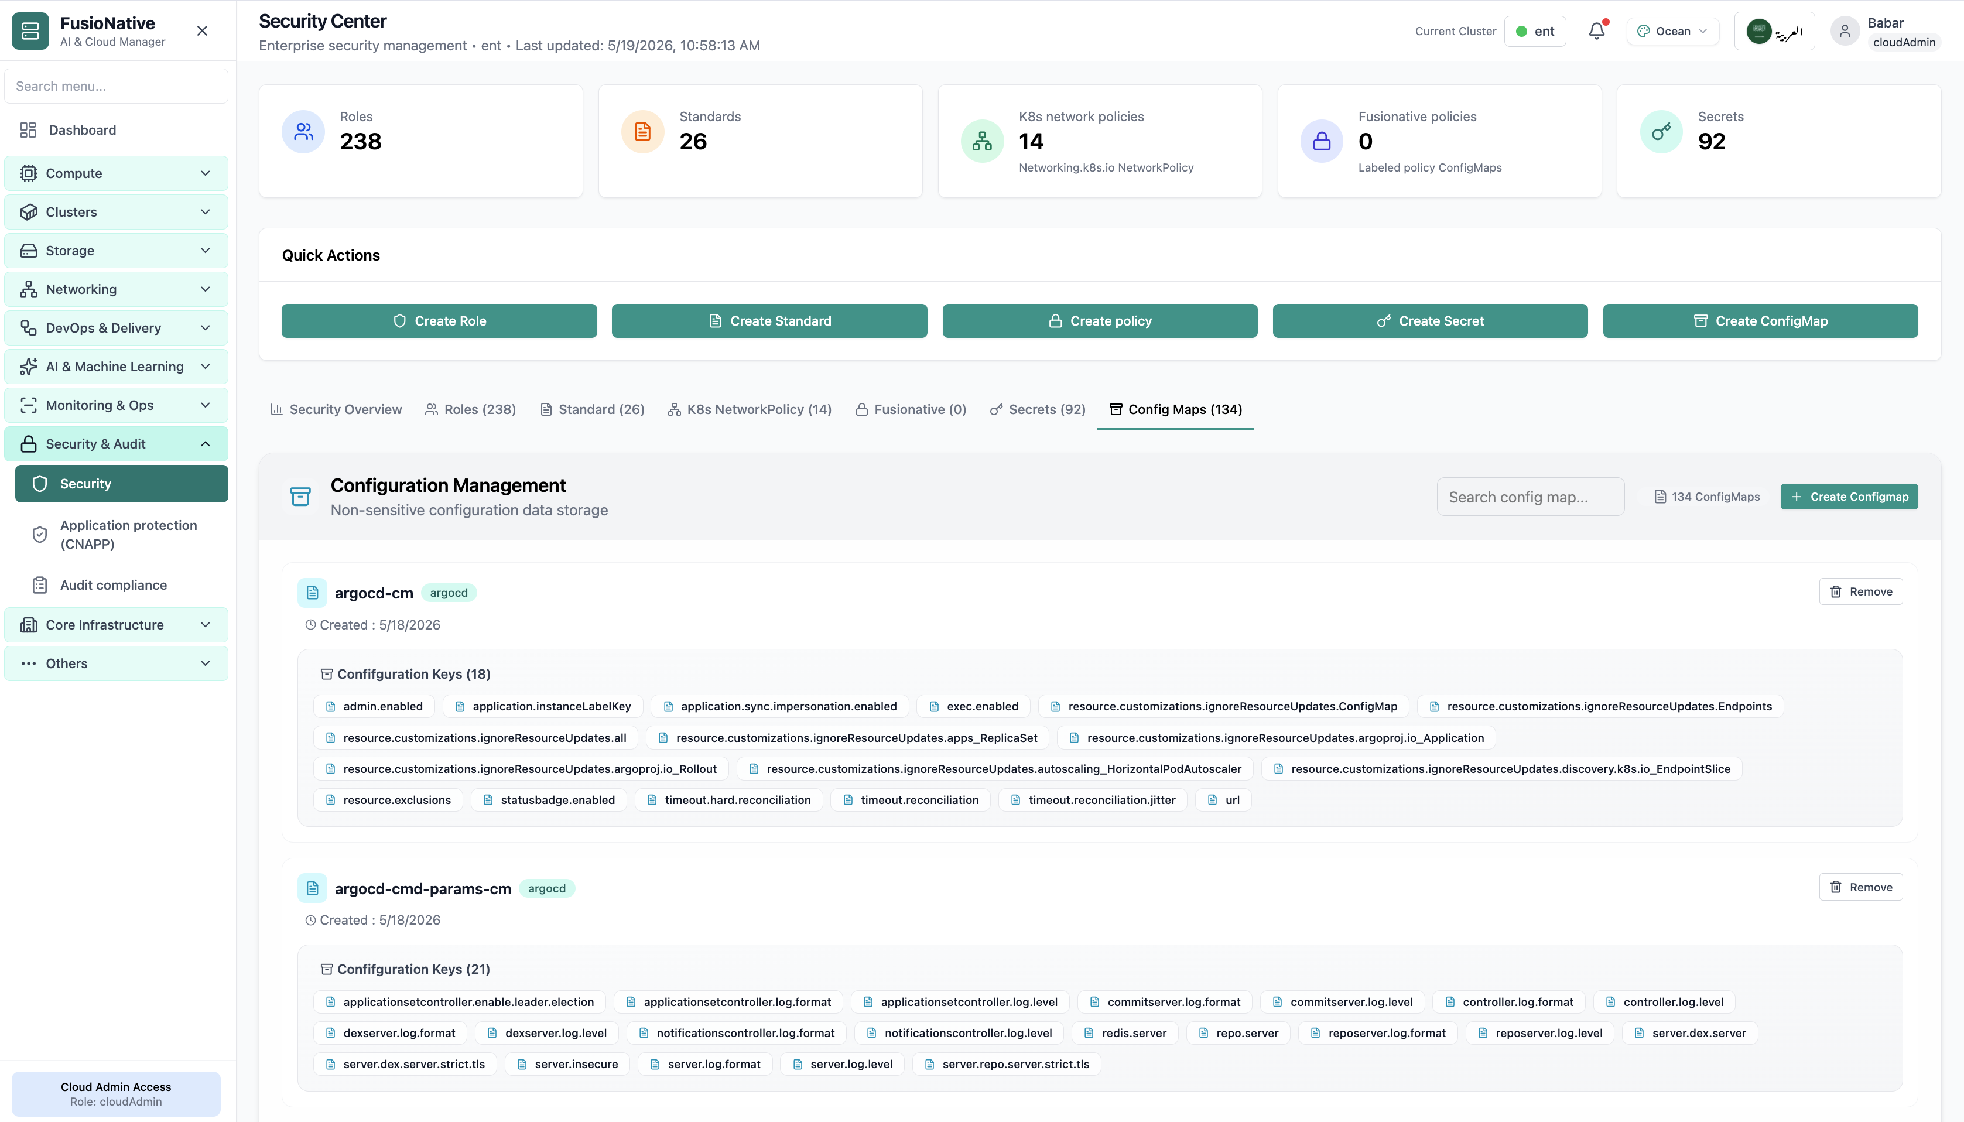Click the resource.exclusions key chip
This screenshot has width=1964, height=1122.
388,800
